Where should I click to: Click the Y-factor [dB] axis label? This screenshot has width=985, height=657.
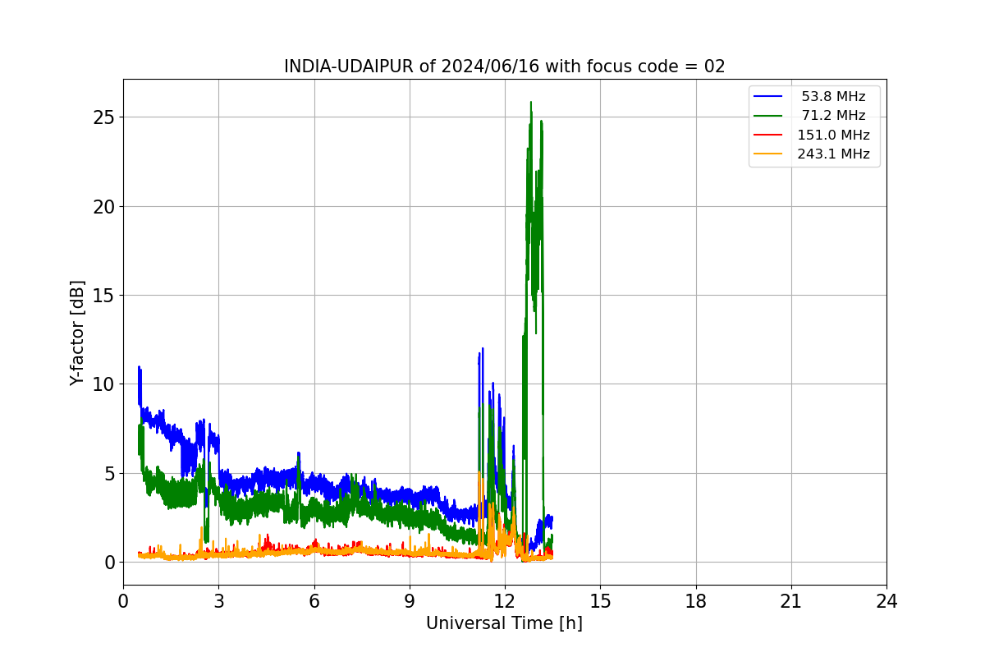tap(77, 333)
